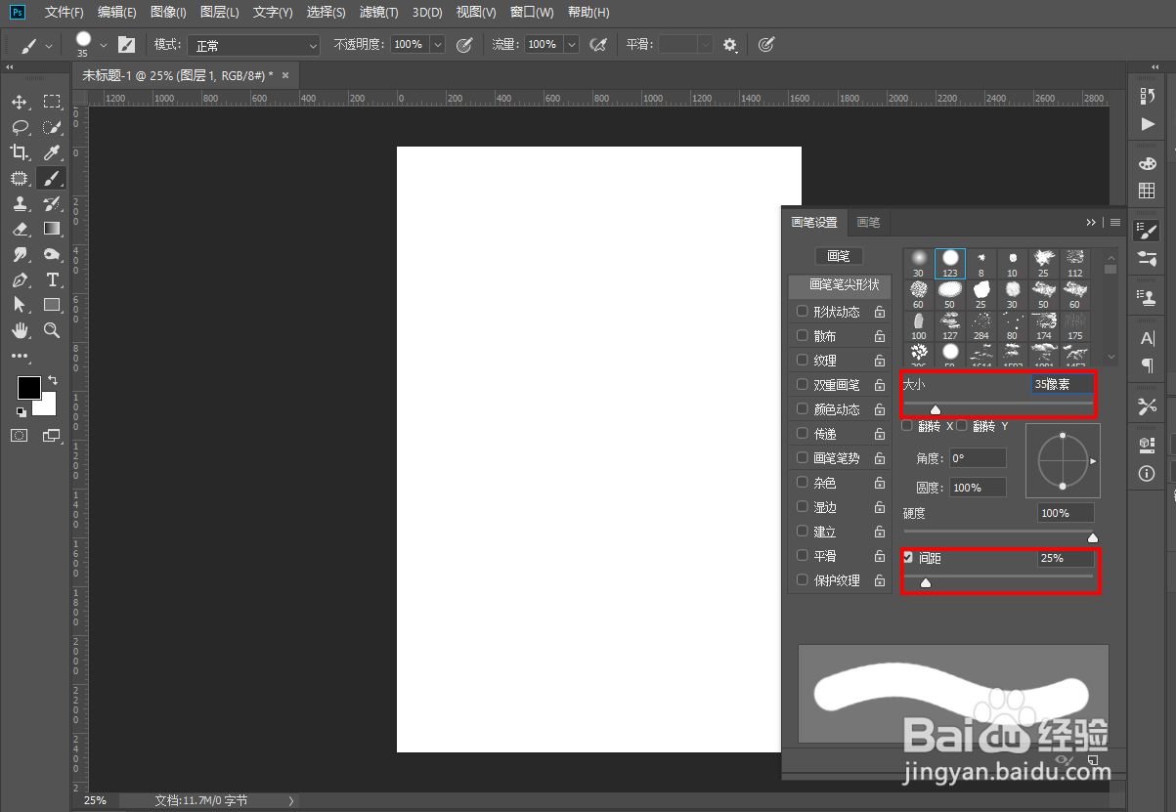This screenshot has height=812, width=1176.
Task: Open the 滤镜(T) menu
Action: (378, 13)
